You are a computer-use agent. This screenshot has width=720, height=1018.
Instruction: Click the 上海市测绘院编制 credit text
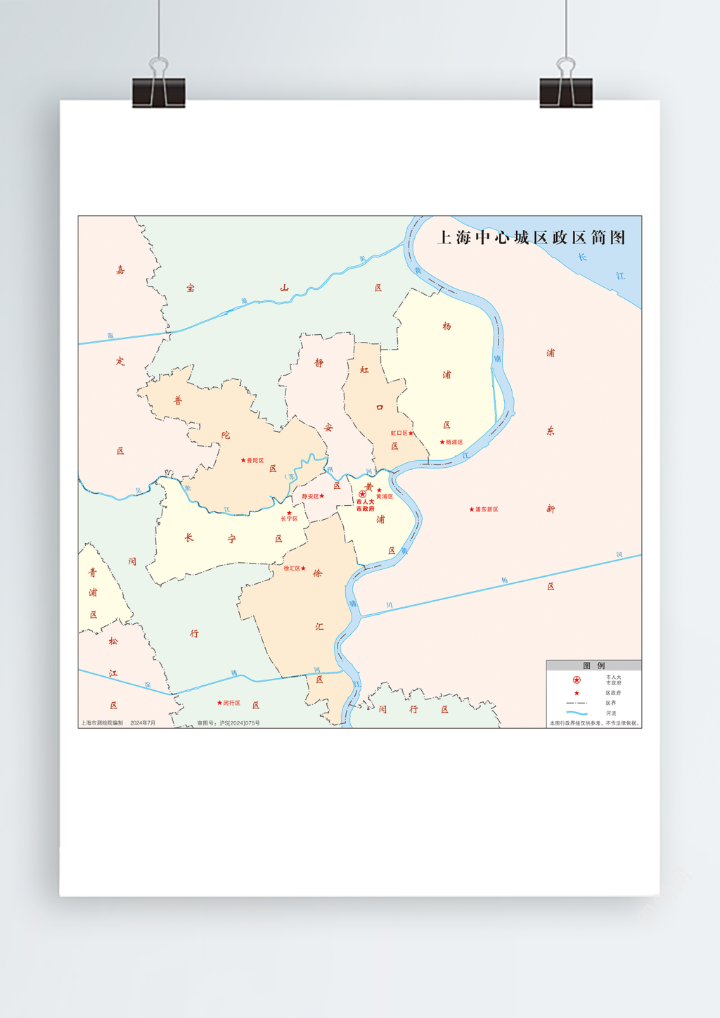[102, 723]
